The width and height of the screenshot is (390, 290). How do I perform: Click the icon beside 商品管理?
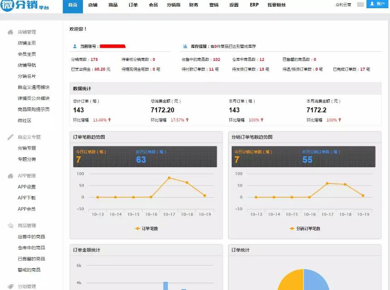[10, 226]
